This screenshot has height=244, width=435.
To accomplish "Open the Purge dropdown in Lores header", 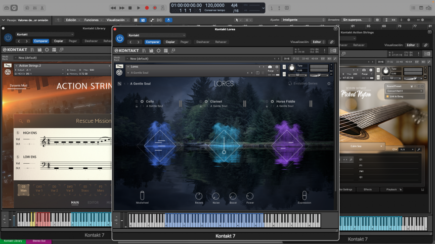I will [x=273, y=71].
